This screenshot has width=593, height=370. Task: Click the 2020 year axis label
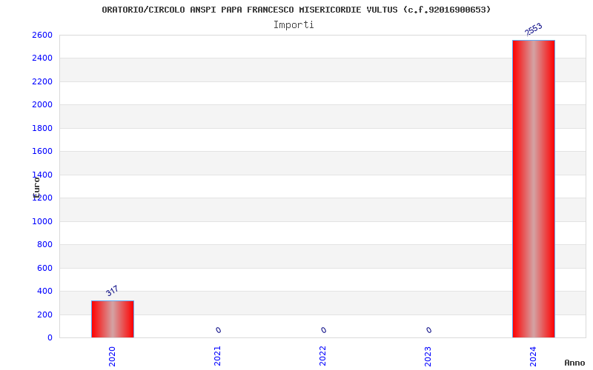point(112,357)
